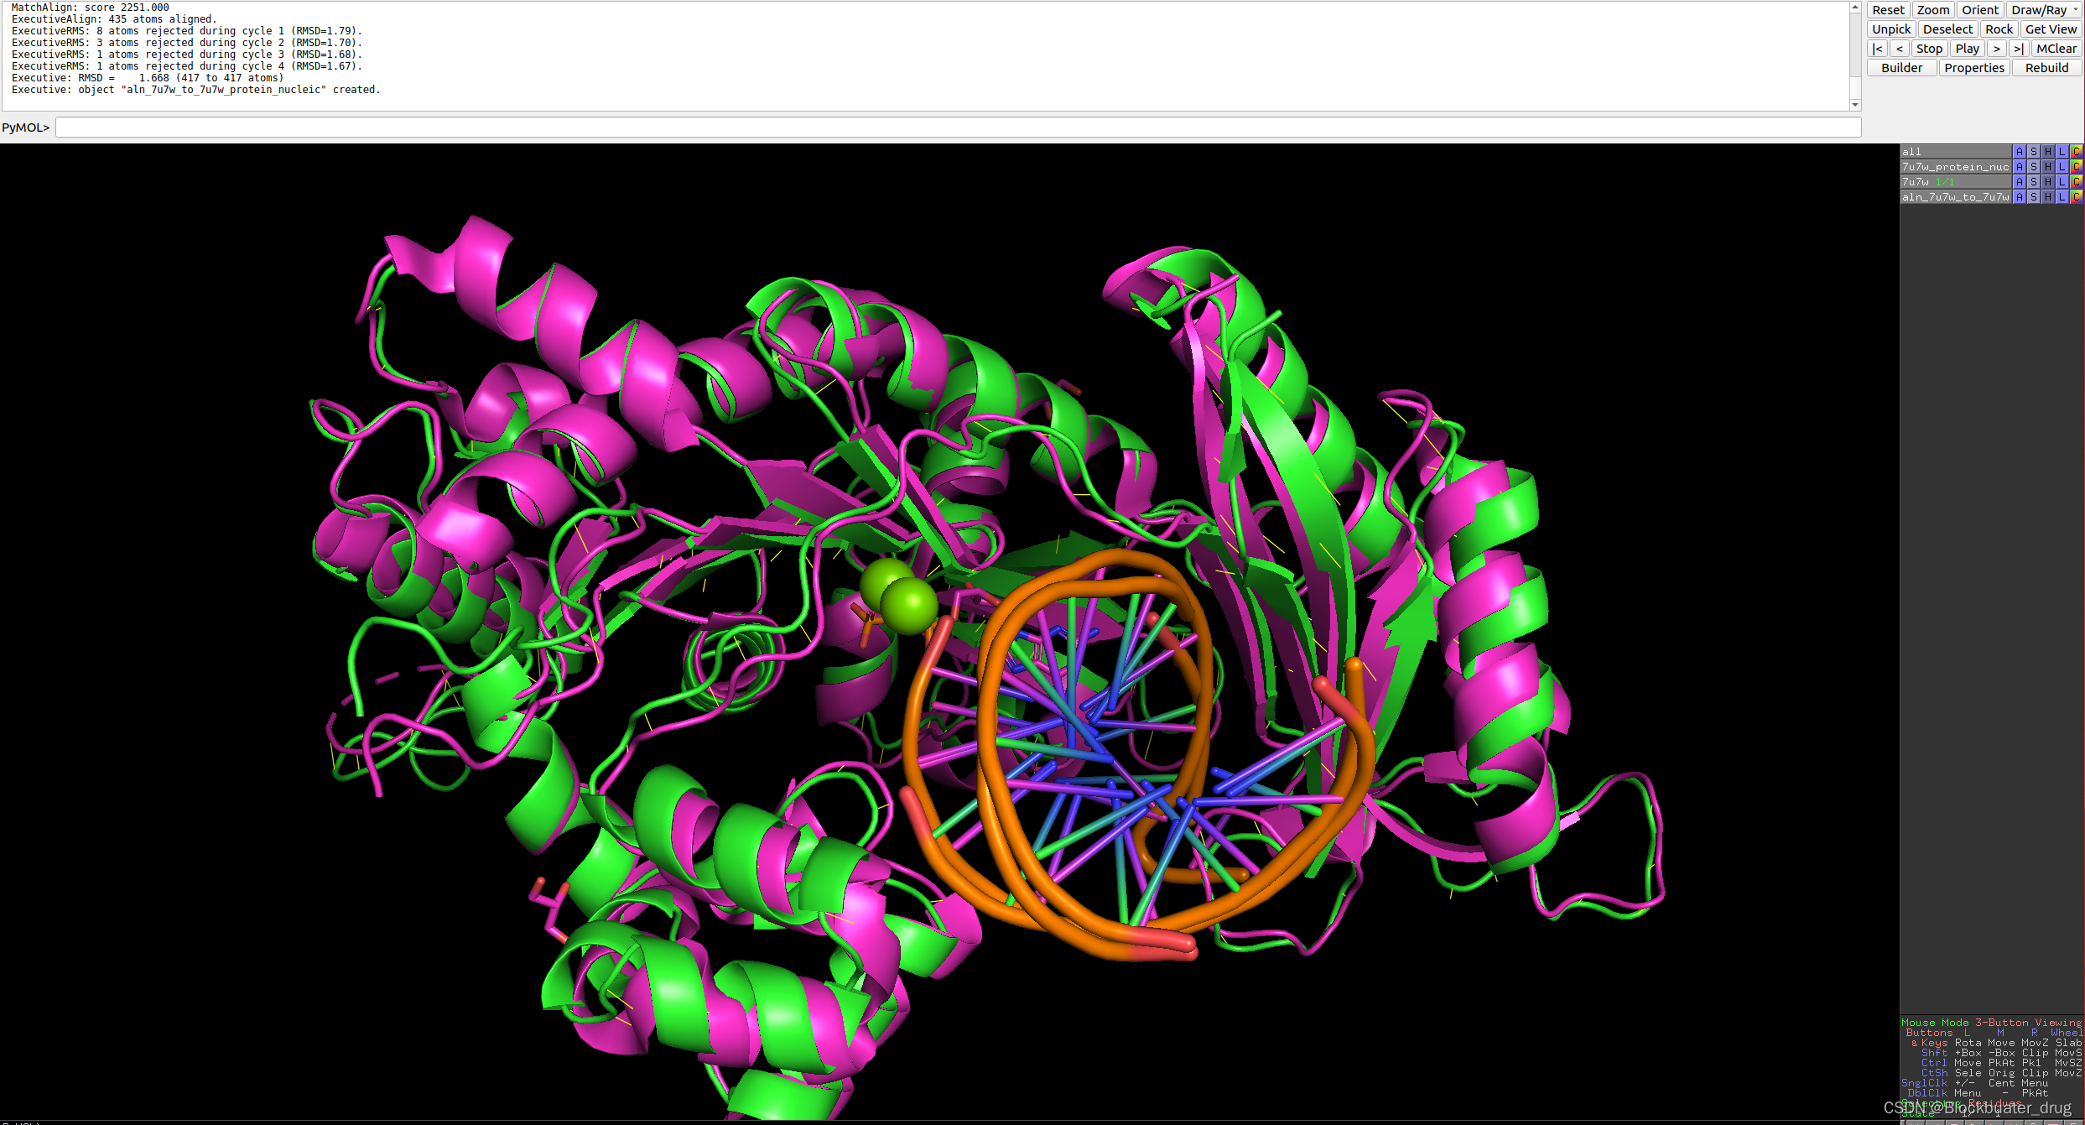Toggle visibility of 7u7w_protein_nuc object

[1956, 167]
